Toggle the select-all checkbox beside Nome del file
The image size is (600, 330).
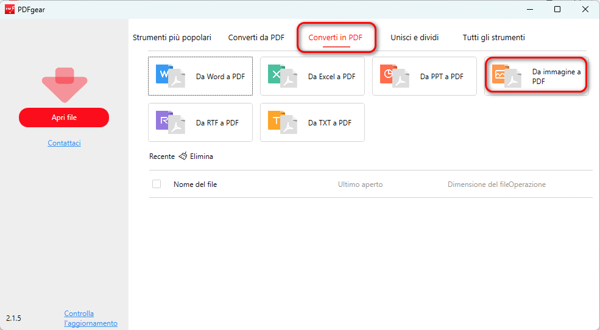click(x=157, y=184)
